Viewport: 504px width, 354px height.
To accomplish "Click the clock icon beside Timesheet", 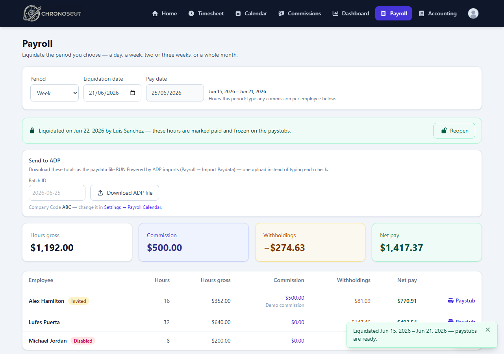I will (191, 13).
